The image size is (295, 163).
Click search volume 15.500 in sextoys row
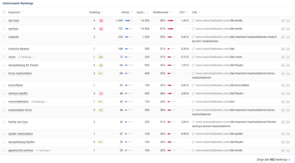[145, 29]
